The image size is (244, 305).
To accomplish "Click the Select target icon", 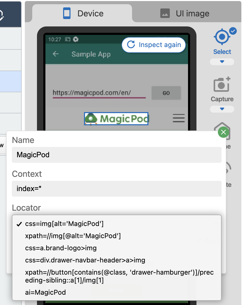I will (222, 37).
